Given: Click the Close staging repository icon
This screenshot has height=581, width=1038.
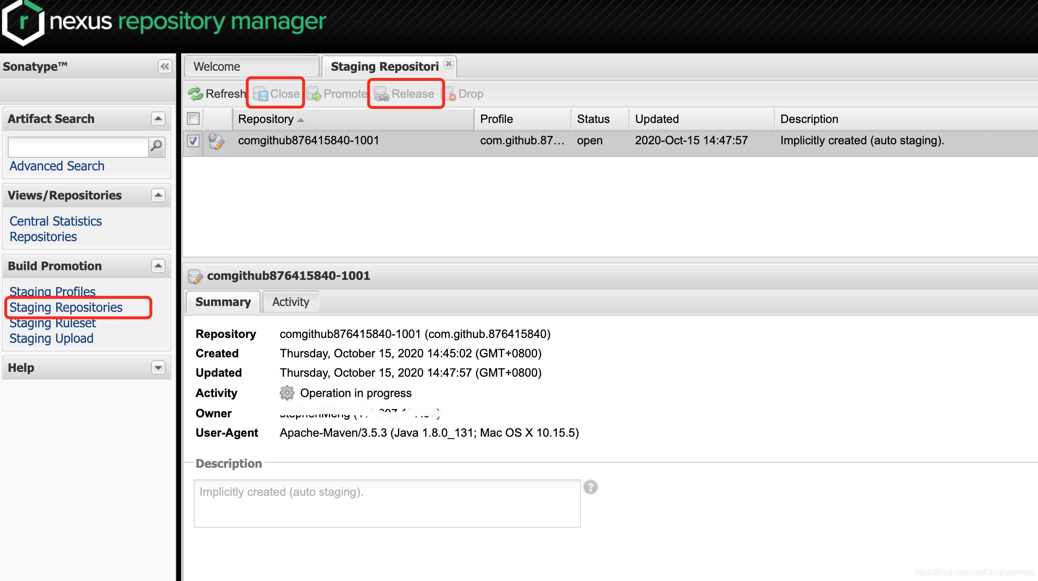Looking at the screenshot, I should click(261, 94).
